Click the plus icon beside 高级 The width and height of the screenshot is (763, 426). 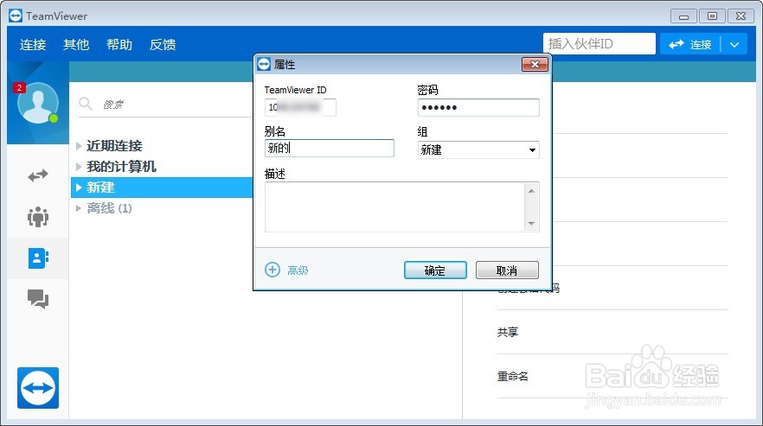[x=272, y=270]
